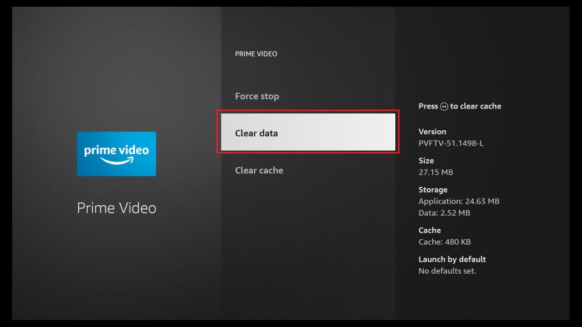The image size is (582, 327).
Task: Click the Size label
Action: (x=426, y=160)
